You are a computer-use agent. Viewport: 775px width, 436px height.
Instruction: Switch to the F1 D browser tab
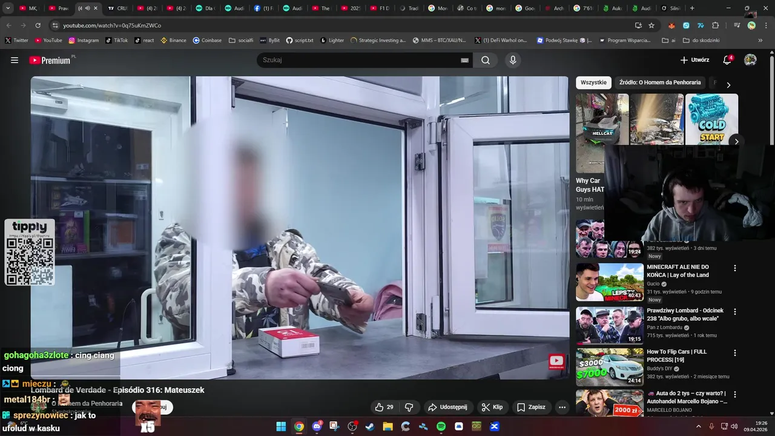[380, 8]
